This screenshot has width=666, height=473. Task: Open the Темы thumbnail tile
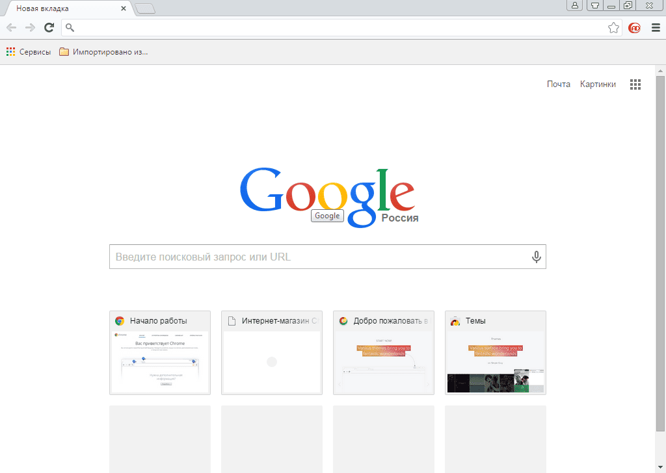pyautogui.click(x=496, y=353)
